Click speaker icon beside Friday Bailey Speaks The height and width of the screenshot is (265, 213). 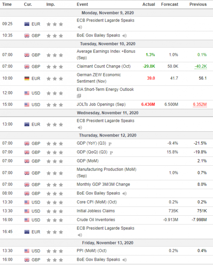125,260
